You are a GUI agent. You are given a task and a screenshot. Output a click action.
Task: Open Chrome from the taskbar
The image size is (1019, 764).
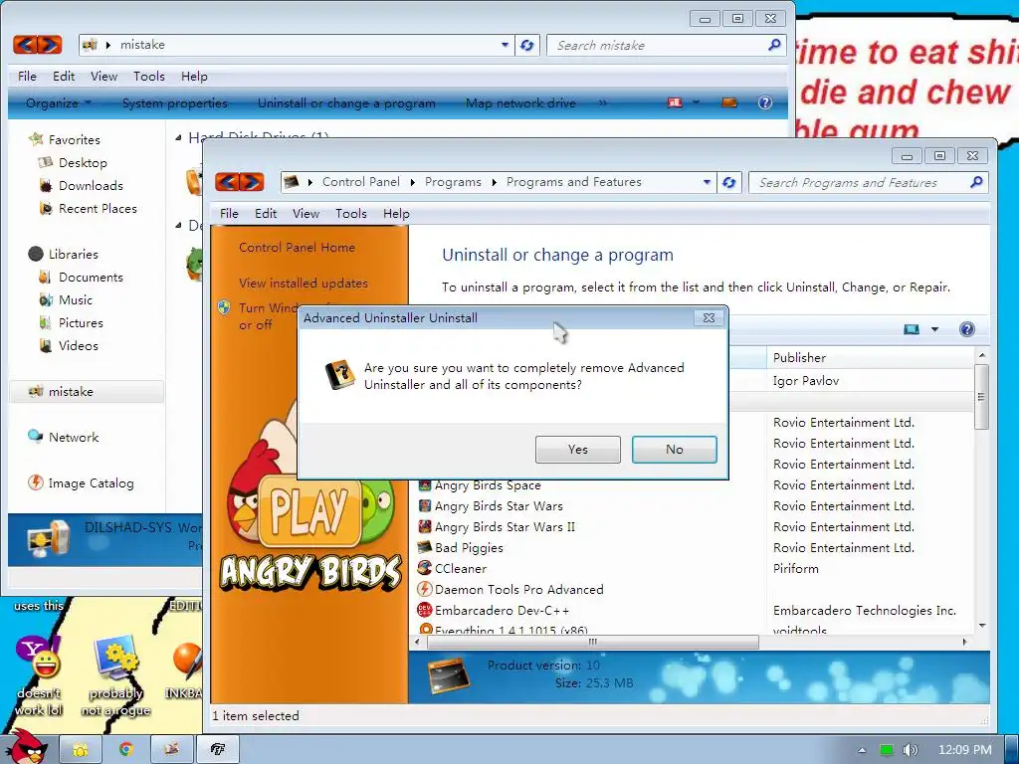pyautogui.click(x=126, y=749)
